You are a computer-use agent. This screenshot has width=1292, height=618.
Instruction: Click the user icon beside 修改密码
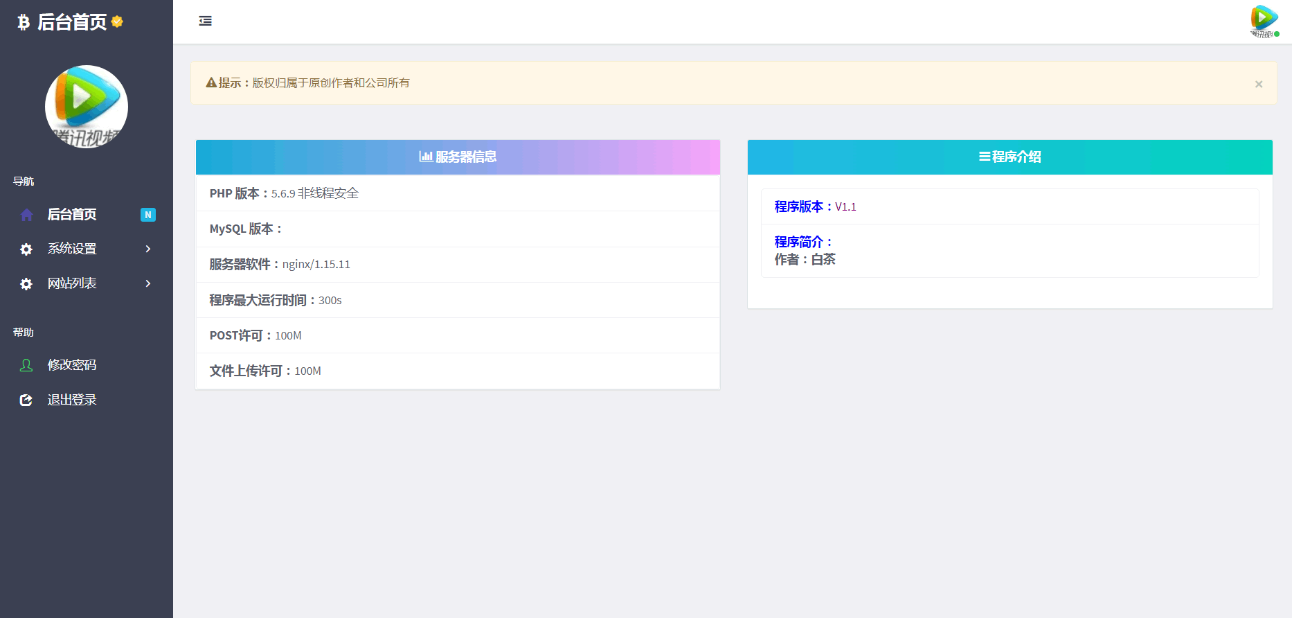pyautogui.click(x=26, y=365)
